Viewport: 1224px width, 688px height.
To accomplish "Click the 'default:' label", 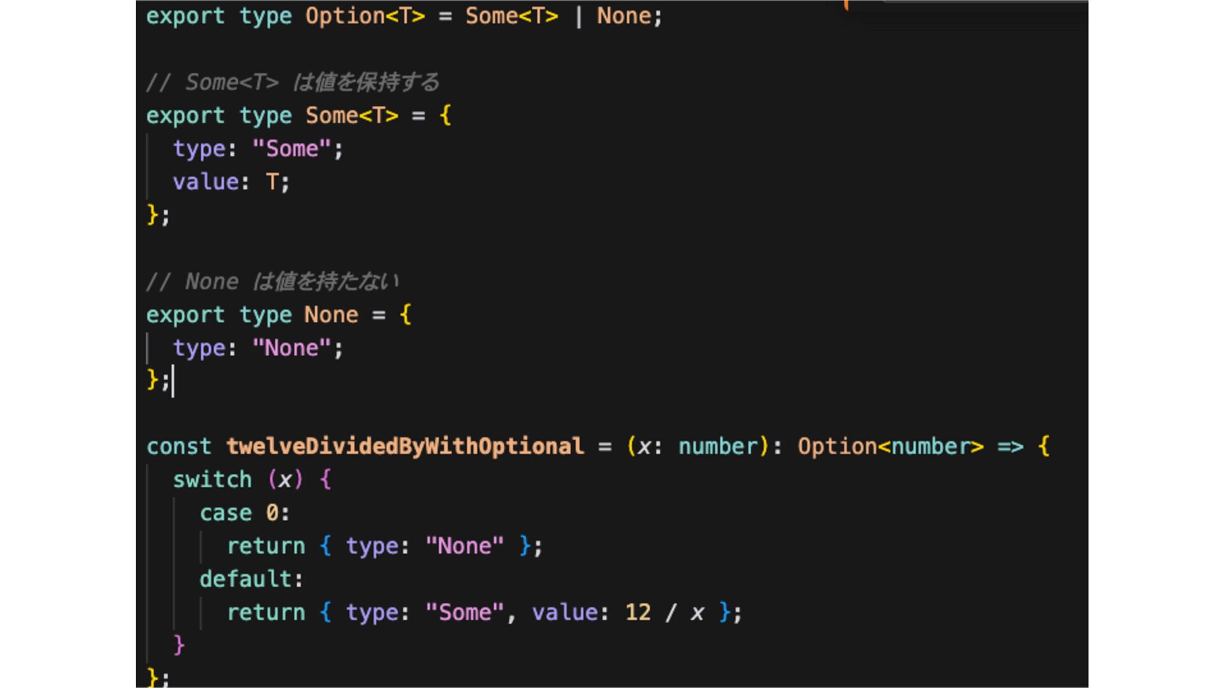I will pyautogui.click(x=251, y=579).
